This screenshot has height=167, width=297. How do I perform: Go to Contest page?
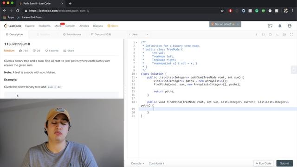click(x=70, y=26)
